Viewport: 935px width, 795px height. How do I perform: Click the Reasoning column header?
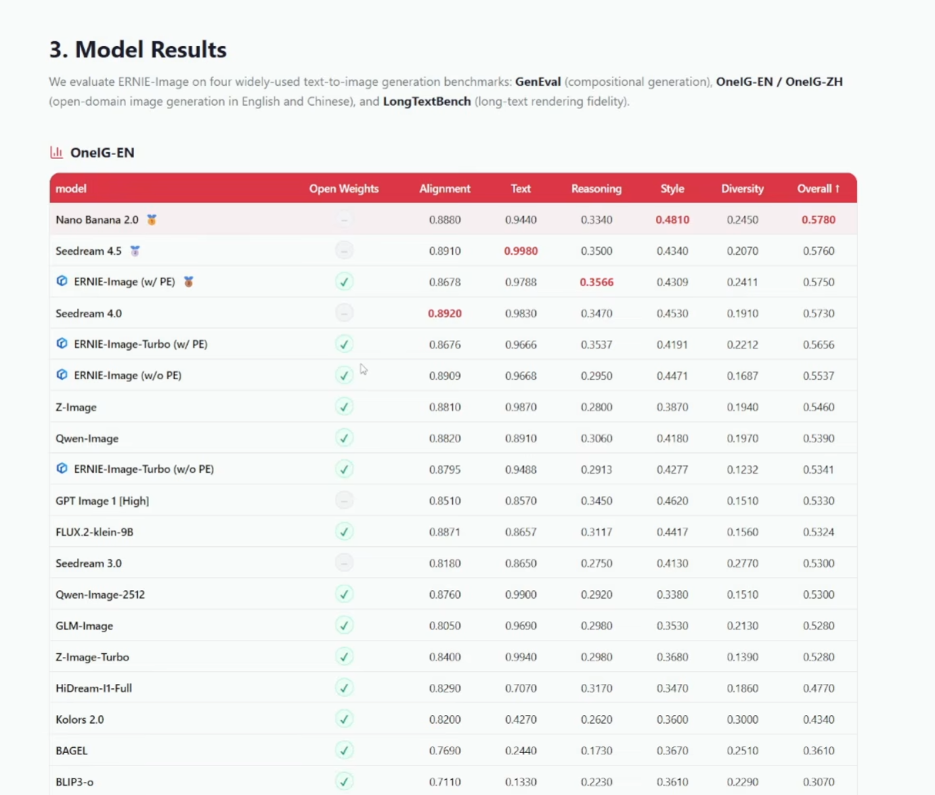tap(596, 188)
